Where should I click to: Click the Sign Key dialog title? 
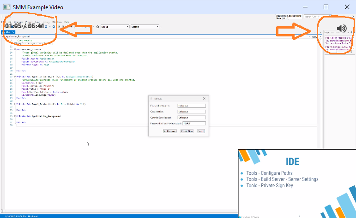point(157,99)
